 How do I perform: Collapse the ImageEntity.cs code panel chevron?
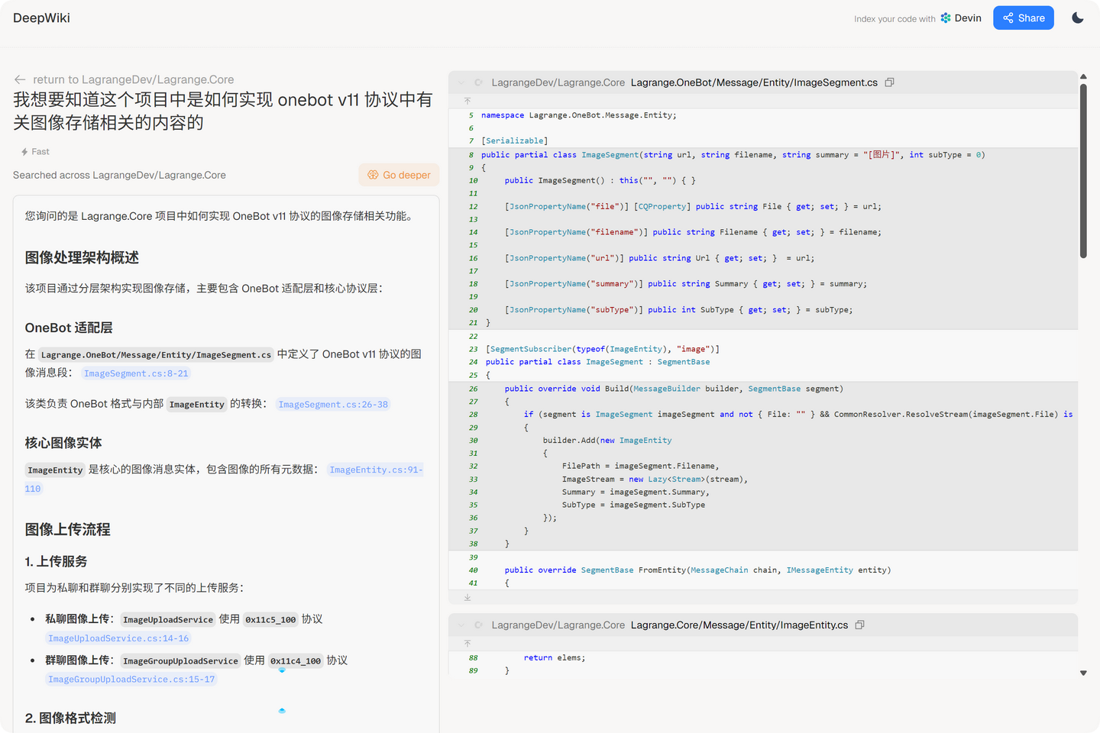coord(461,625)
